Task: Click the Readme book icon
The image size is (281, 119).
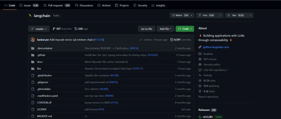Action: (x=200, y=54)
